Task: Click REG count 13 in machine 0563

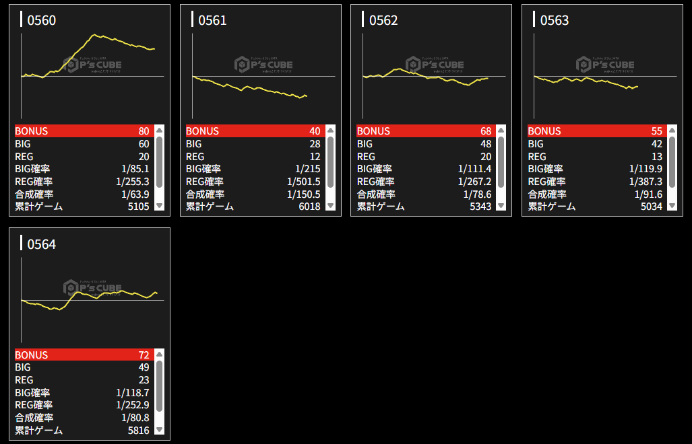Action: pos(657,157)
